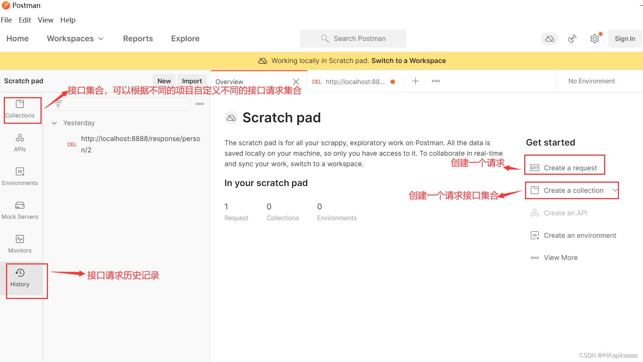The width and height of the screenshot is (643, 362).
Task: Open the Collections sidebar panel
Action: tap(20, 109)
